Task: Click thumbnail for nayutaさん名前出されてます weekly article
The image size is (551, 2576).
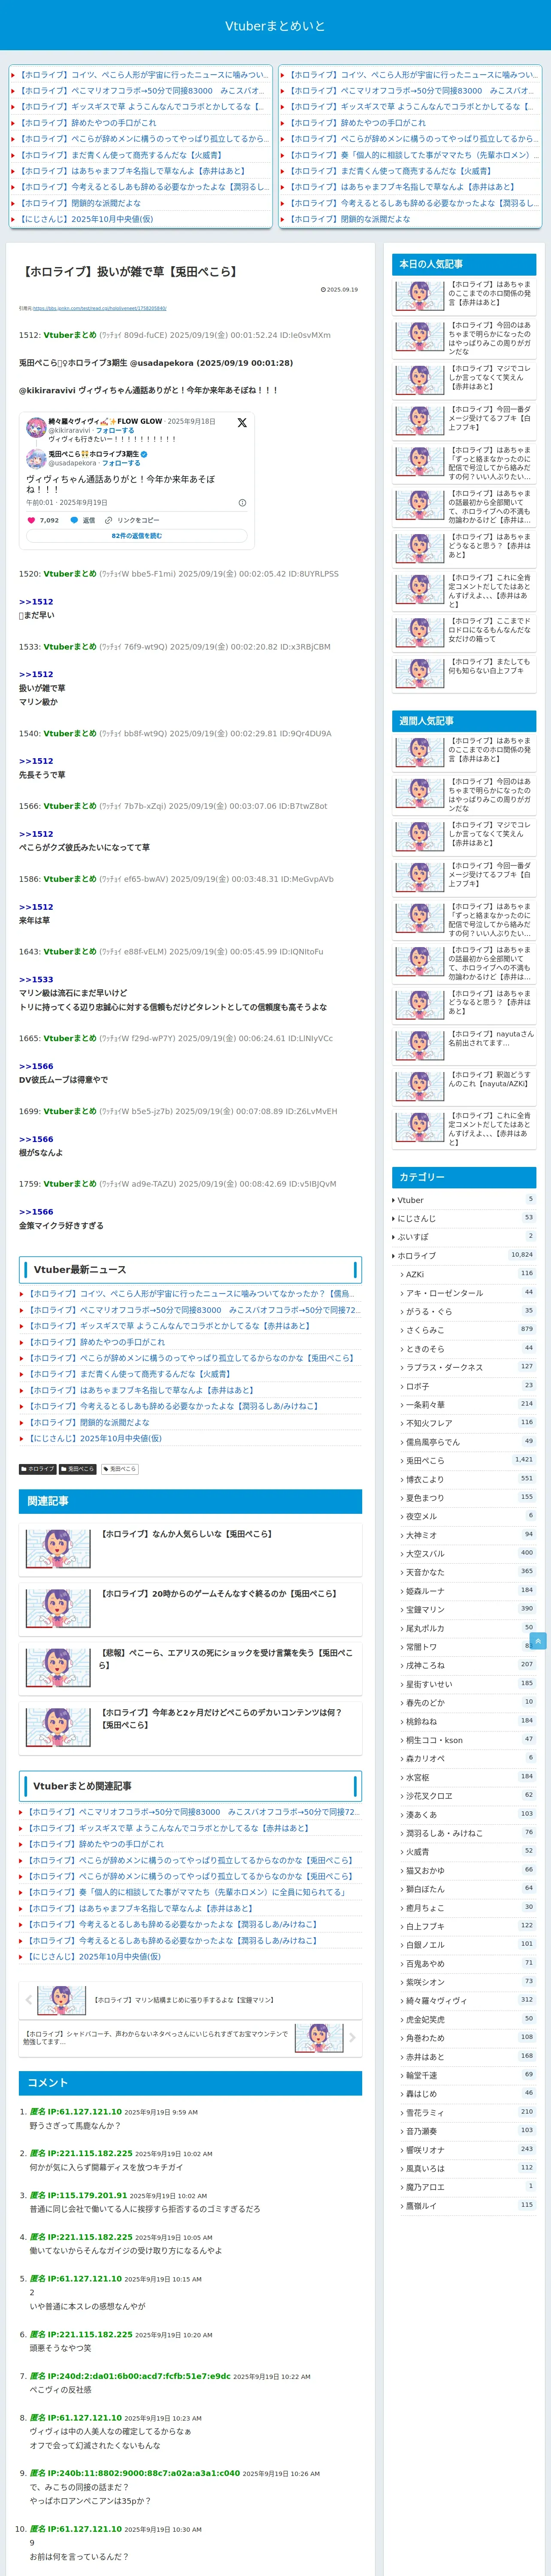Action: click(x=420, y=1045)
